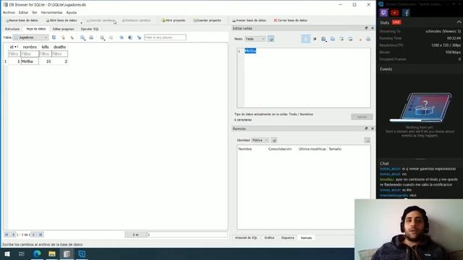Sort by the id column header

14,47
